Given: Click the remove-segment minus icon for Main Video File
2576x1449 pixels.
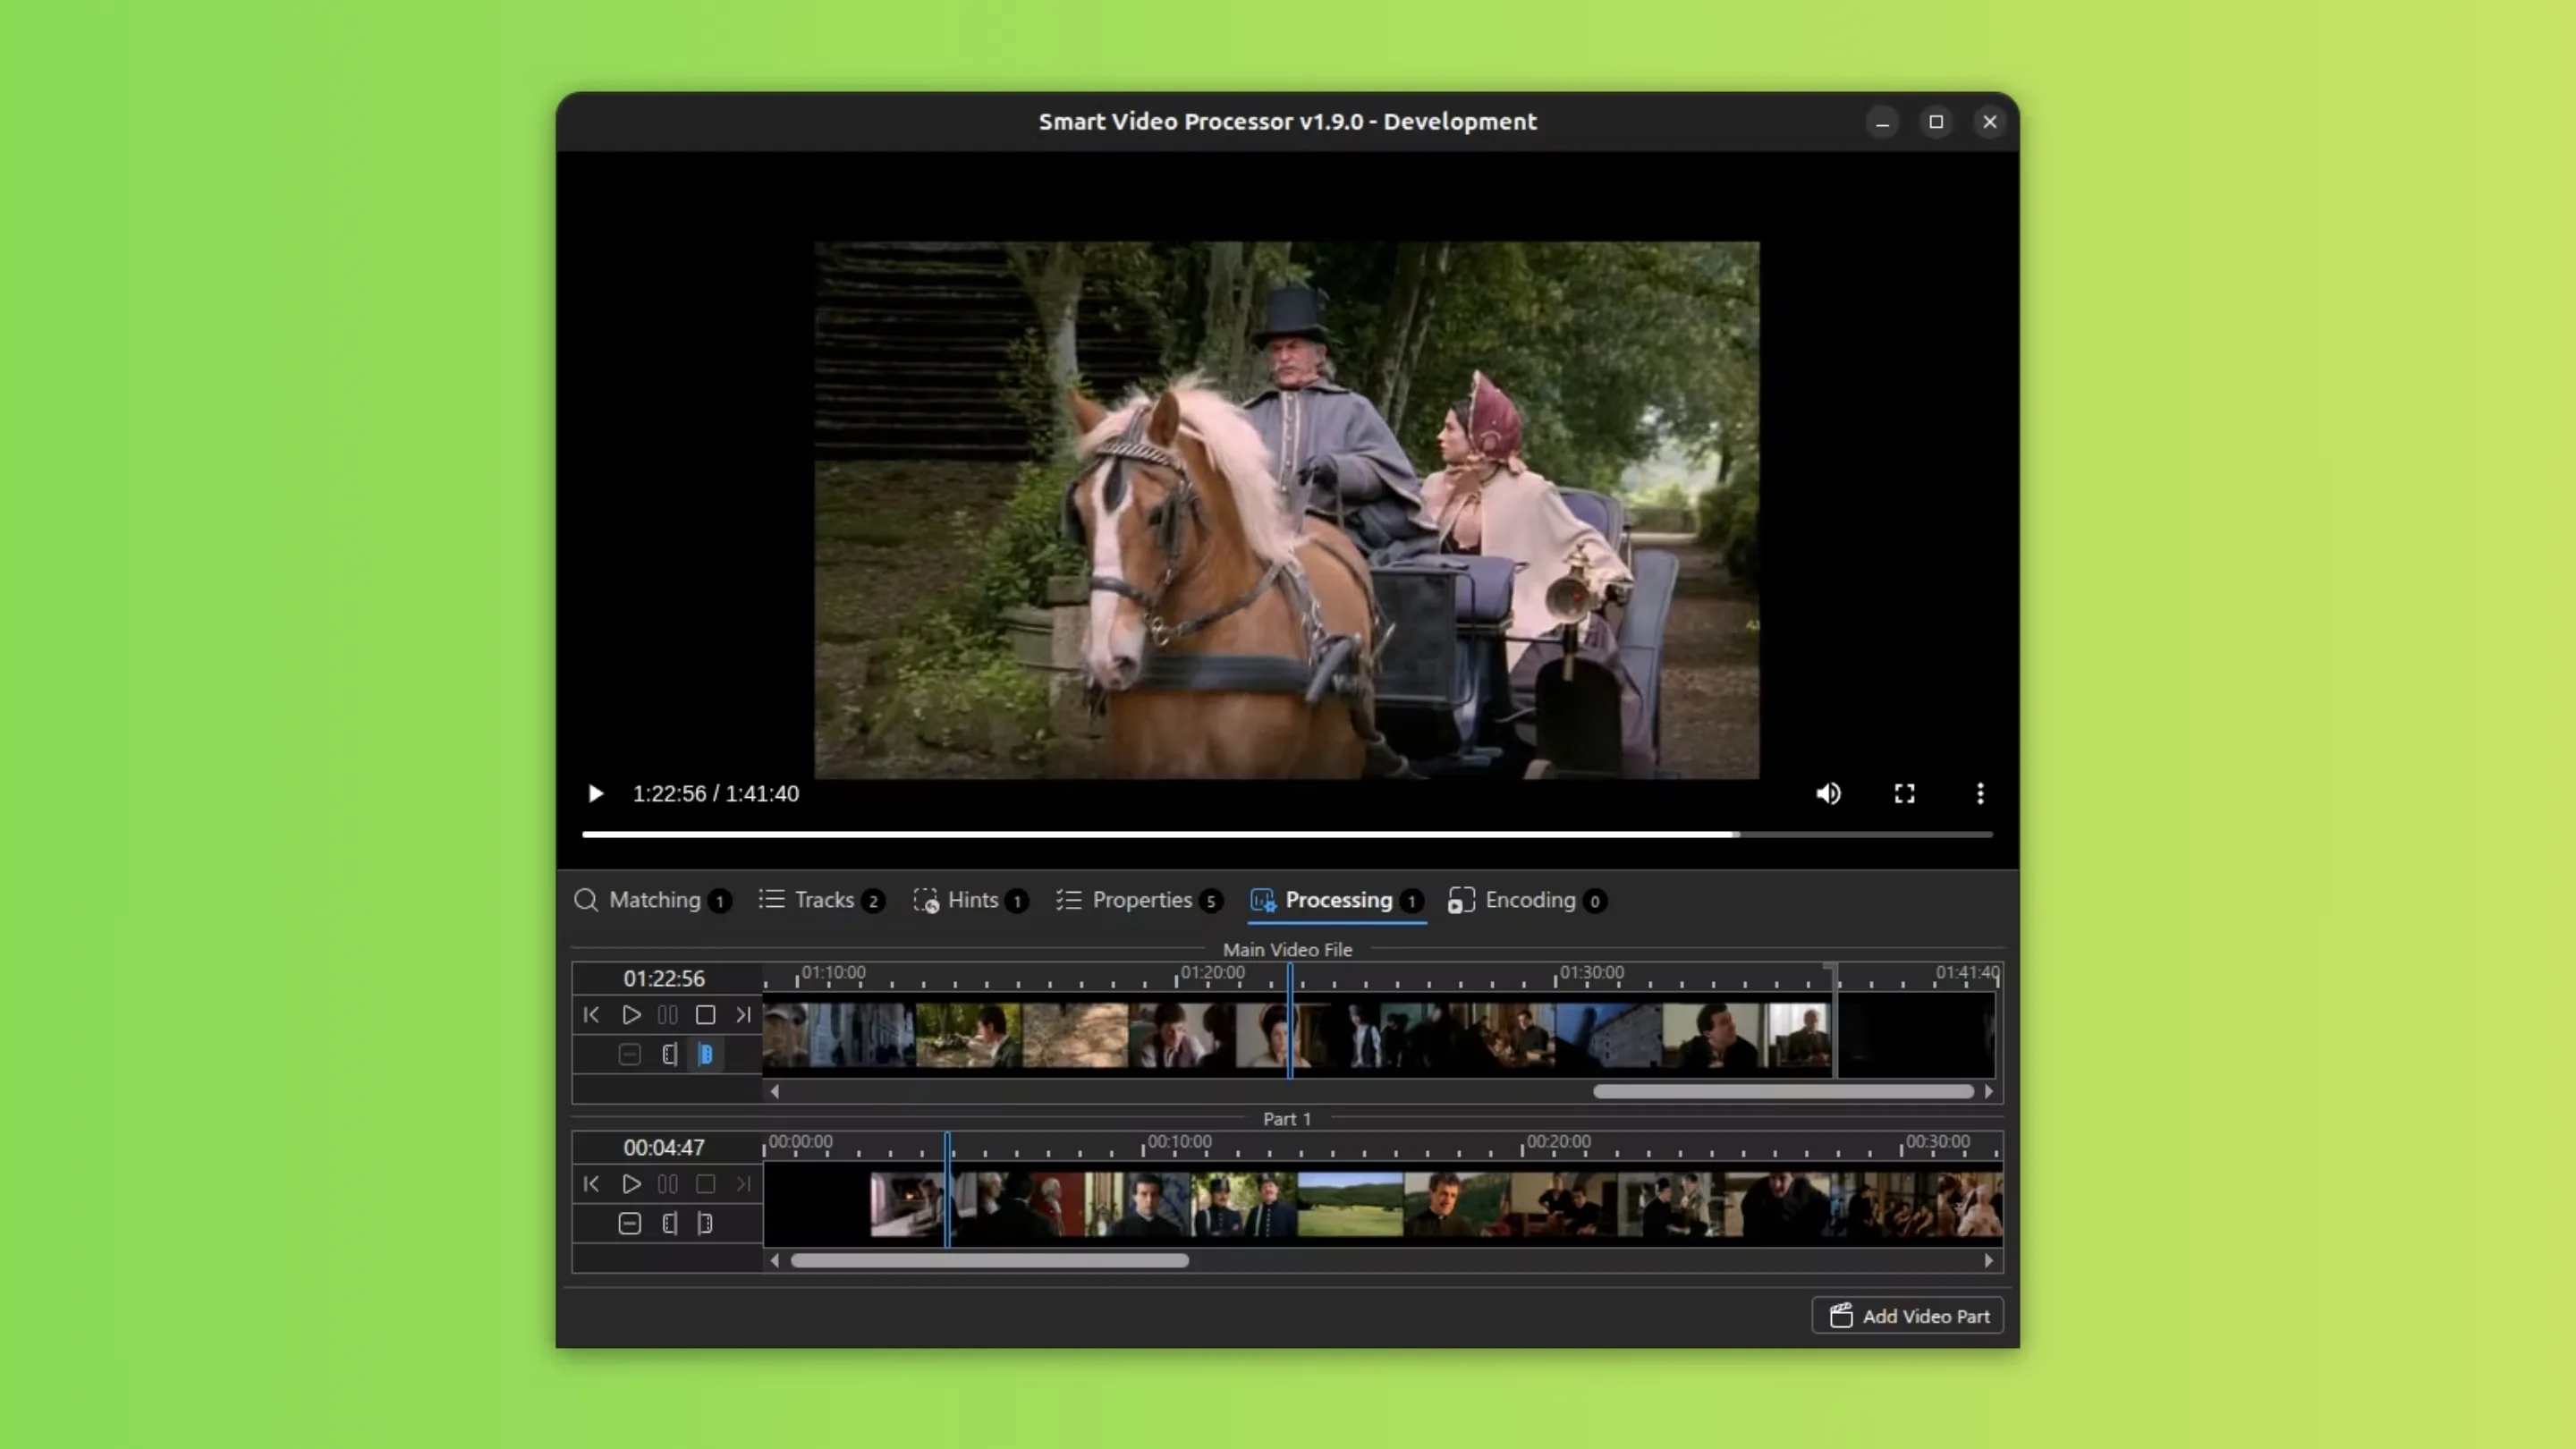Looking at the screenshot, I should pos(629,1054).
